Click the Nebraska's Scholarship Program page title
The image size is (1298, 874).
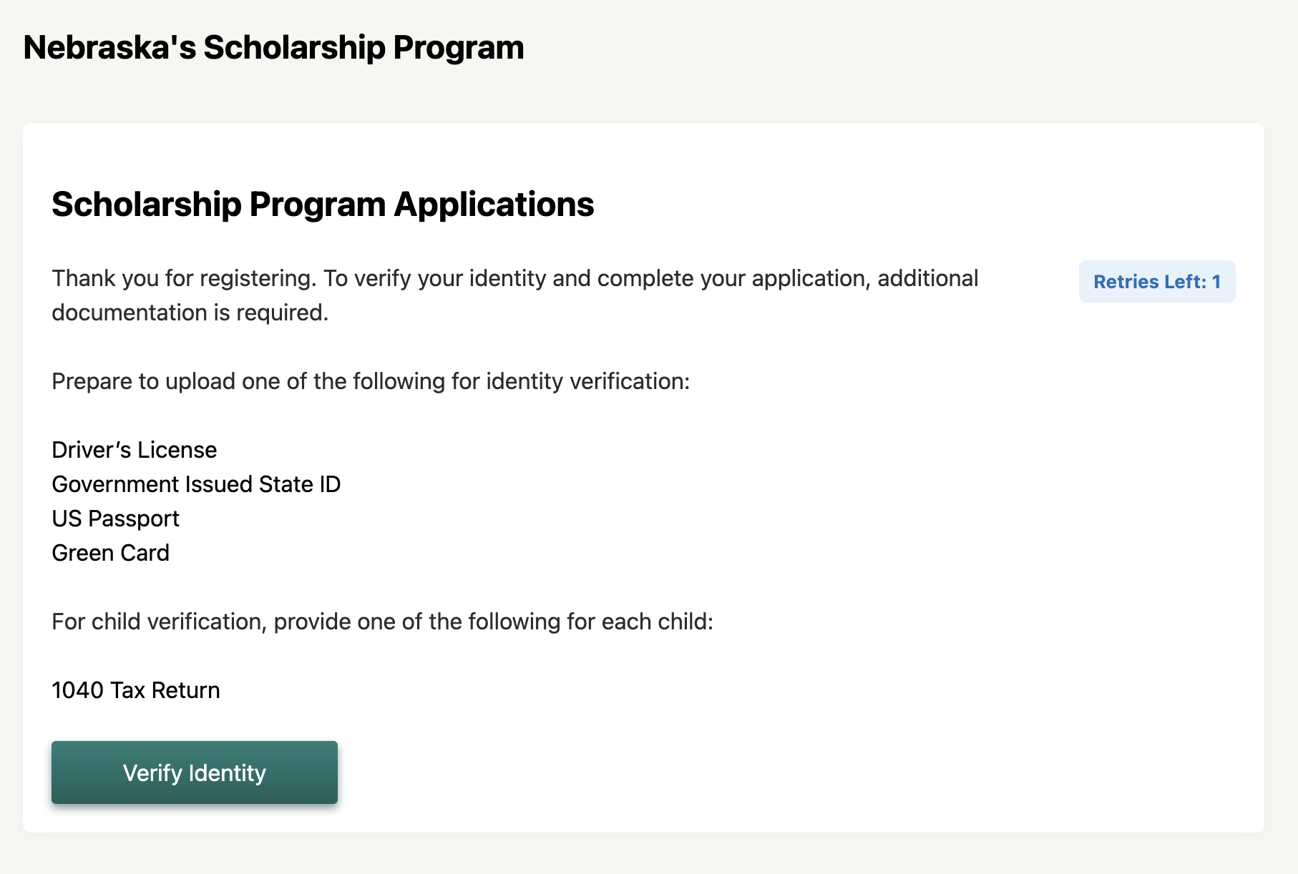tap(273, 48)
